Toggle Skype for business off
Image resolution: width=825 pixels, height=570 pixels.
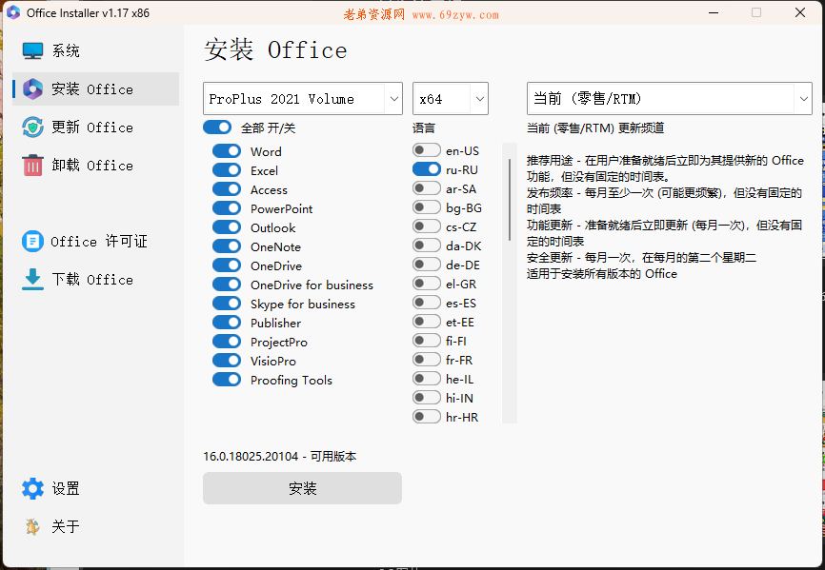click(x=227, y=304)
